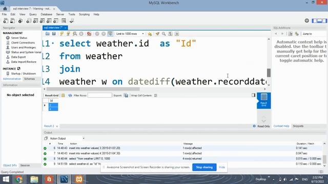Click Open SQL script file toolbar icon
This screenshot has width=328, height=184.
pos(12,20)
